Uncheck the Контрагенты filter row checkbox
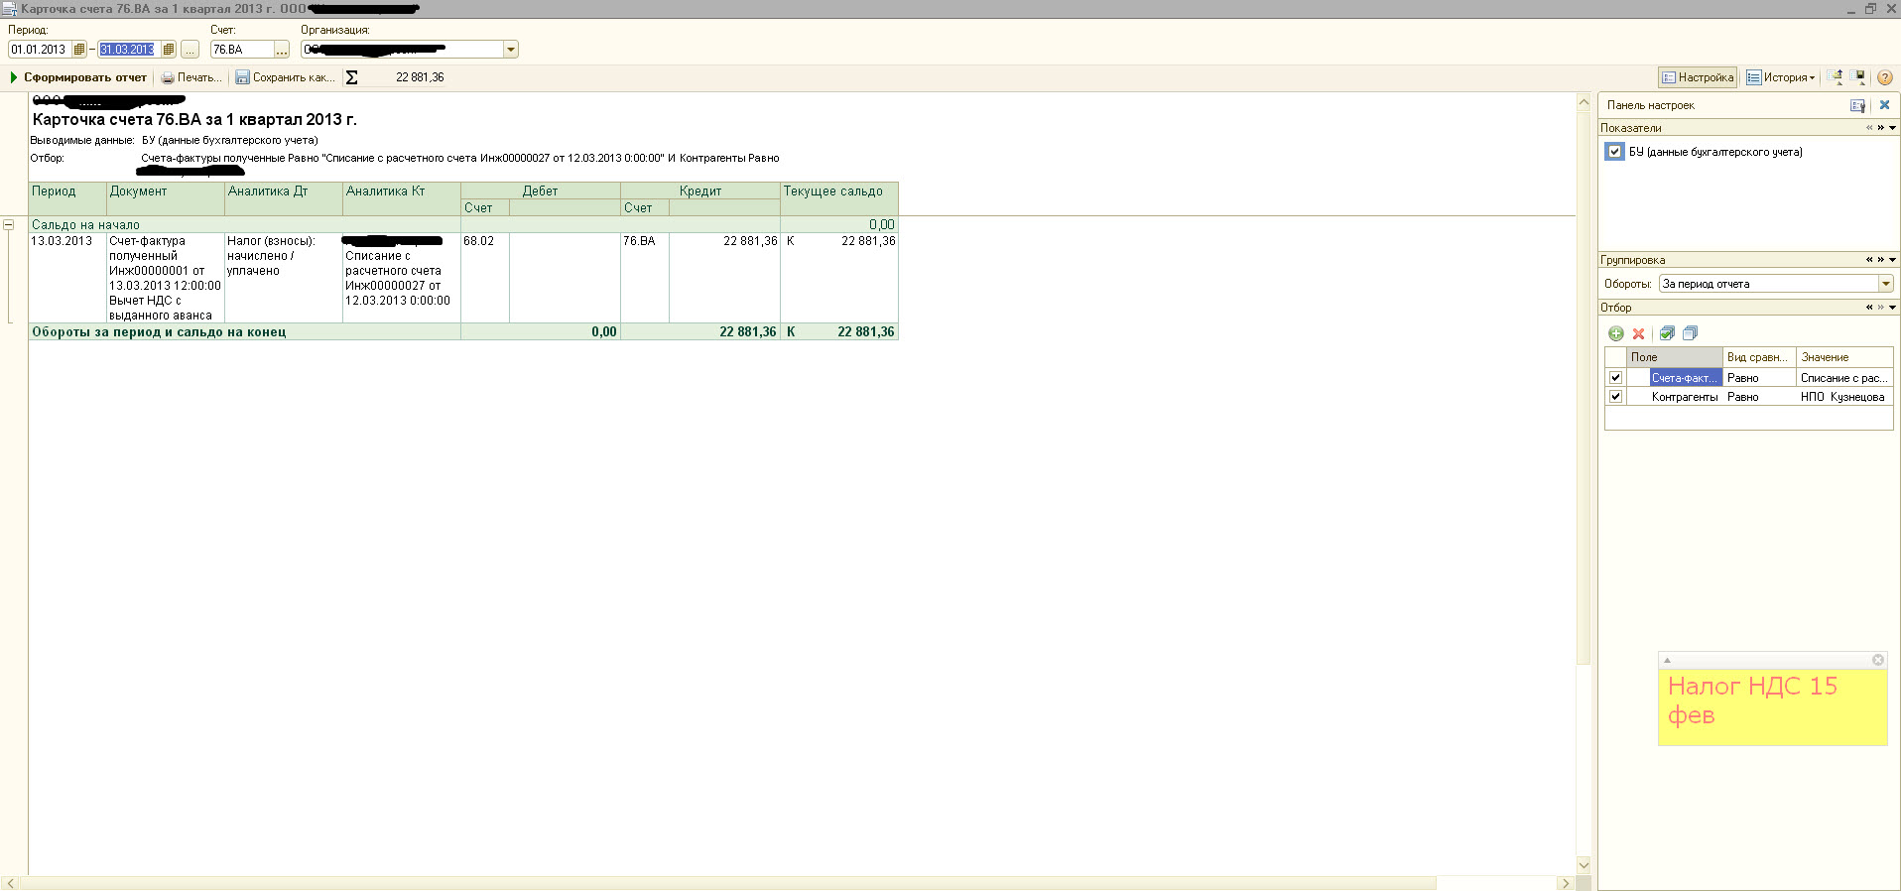The width and height of the screenshot is (1901, 891). click(x=1615, y=397)
